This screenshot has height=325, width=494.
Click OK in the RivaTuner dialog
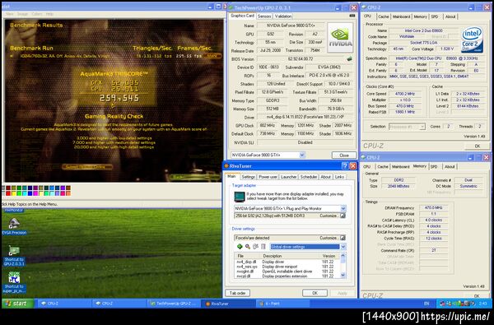point(315,293)
